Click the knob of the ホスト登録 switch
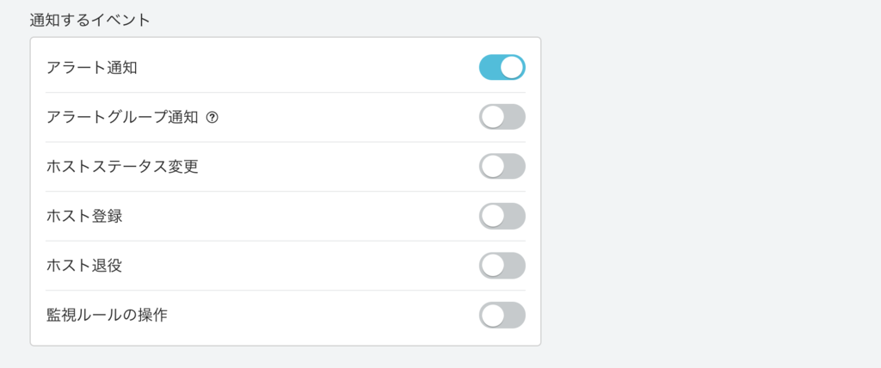This screenshot has height=368, width=881. coord(492,216)
